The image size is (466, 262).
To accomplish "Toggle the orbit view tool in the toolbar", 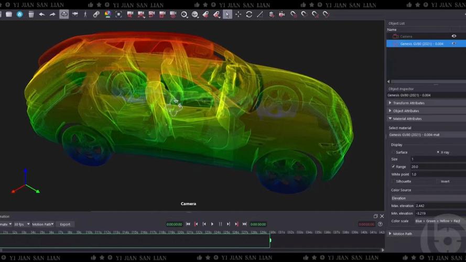I will pyautogui.click(x=64, y=14).
